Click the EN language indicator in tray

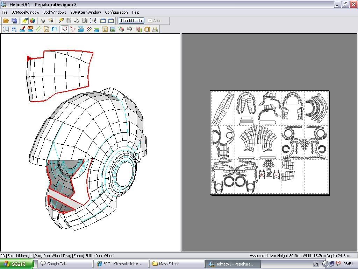point(316,264)
